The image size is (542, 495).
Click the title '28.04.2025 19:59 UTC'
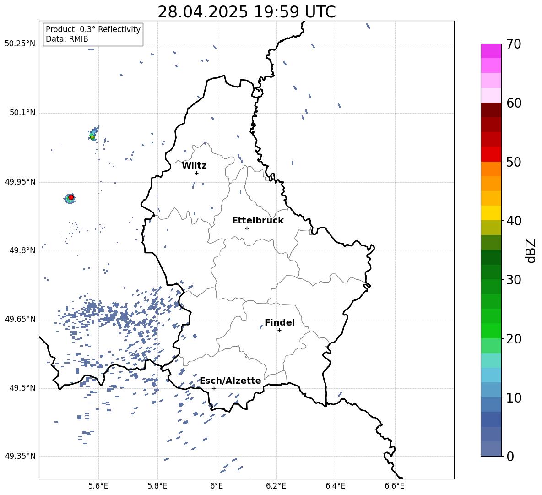click(x=246, y=12)
